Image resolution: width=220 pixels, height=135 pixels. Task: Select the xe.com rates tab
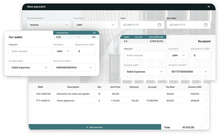pos(139,37)
